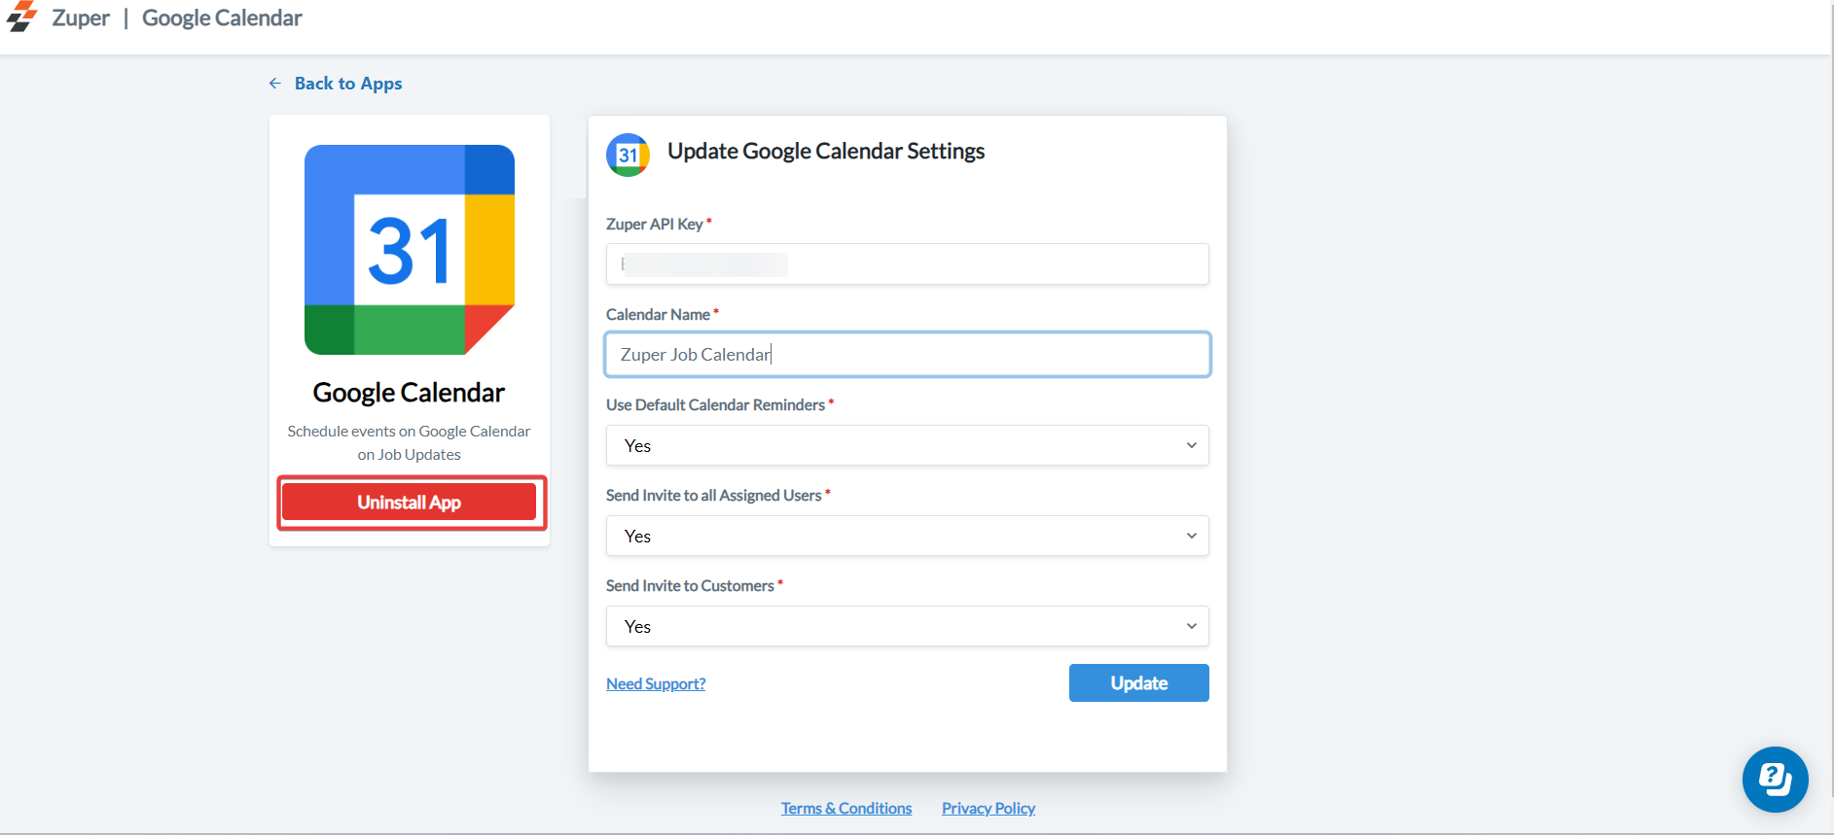Open the help chat widget
Screen dimensions: 1834x835
(x=1775, y=779)
